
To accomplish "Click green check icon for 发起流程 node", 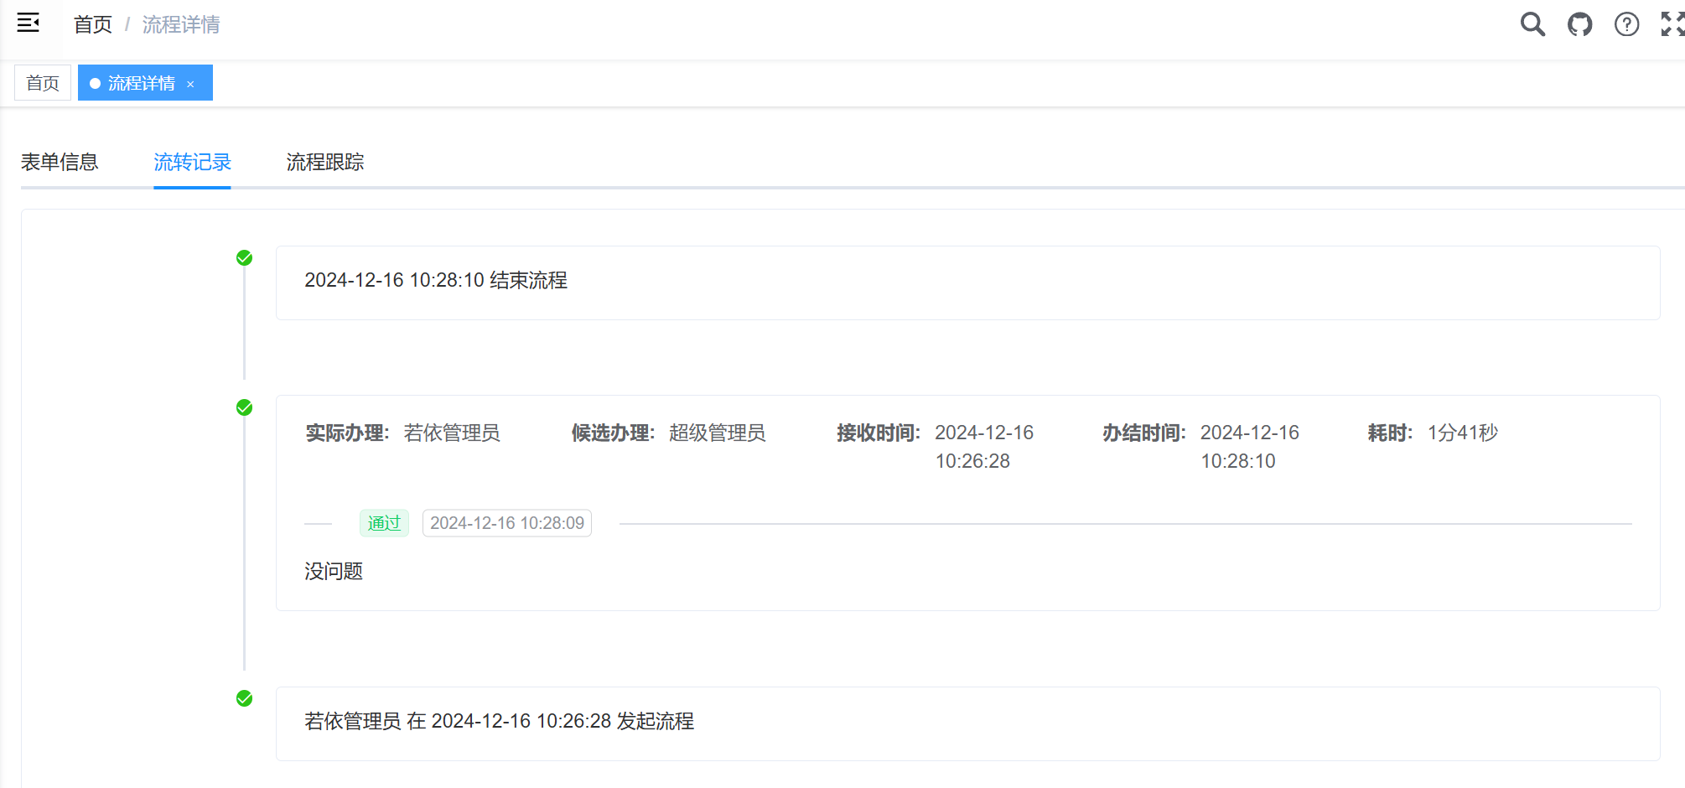I will (x=244, y=699).
